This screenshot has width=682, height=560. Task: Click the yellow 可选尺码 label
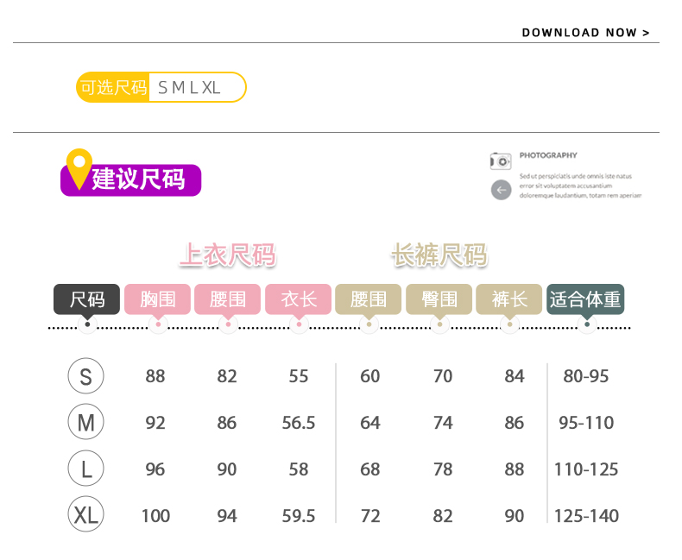pyautogui.click(x=113, y=87)
